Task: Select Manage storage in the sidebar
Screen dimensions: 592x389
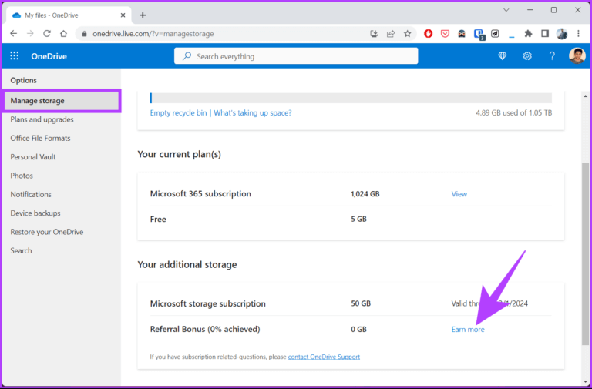Action: coord(62,101)
